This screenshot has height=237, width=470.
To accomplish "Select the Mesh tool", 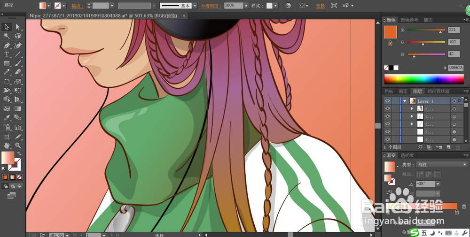I will tap(7, 109).
